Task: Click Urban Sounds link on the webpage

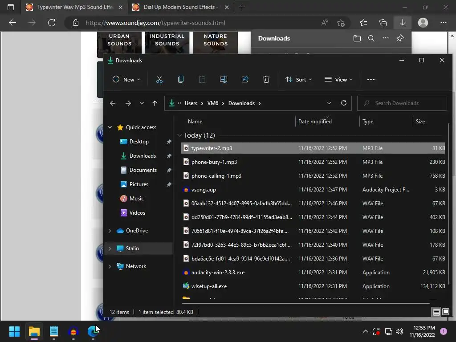Action: tap(119, 40)
